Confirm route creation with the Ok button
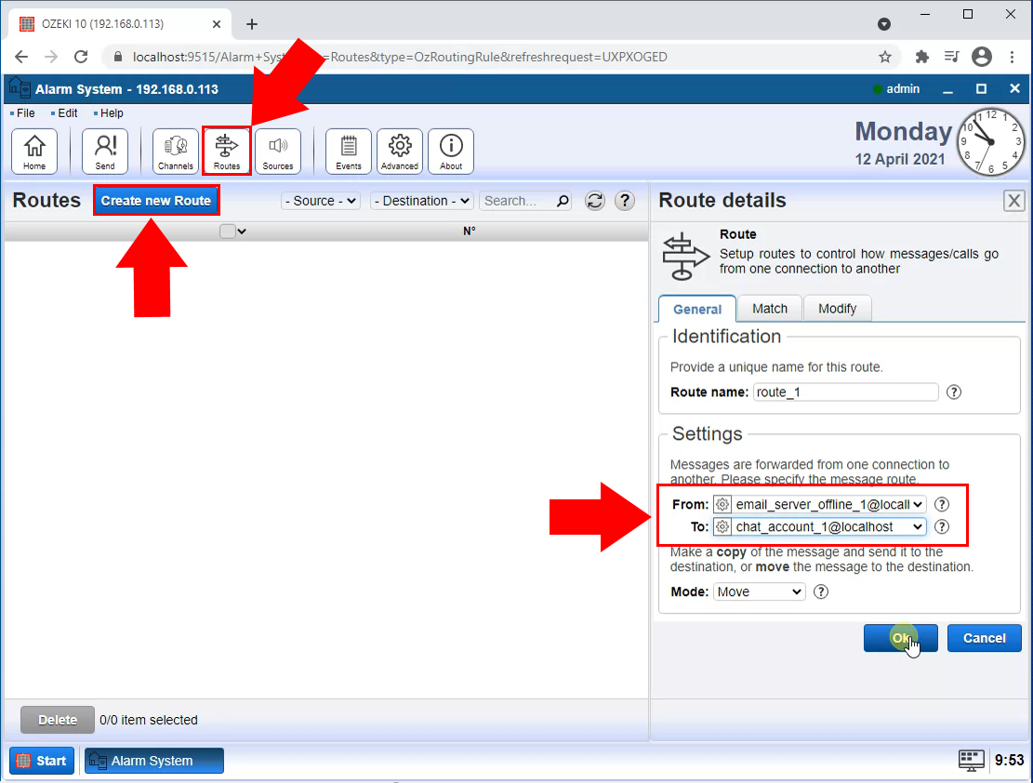The width and height of the screenshot is (1033, 783). click(900, 638)
